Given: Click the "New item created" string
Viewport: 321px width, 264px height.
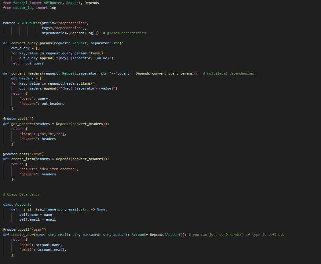Looking at the screenshot, I should click(58, 169).
